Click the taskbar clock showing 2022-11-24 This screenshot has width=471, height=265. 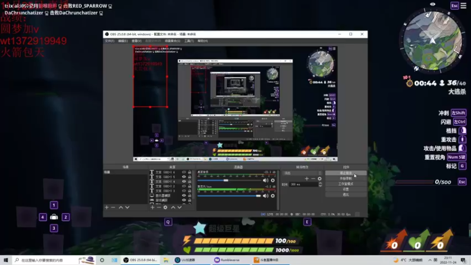[448, 260]
